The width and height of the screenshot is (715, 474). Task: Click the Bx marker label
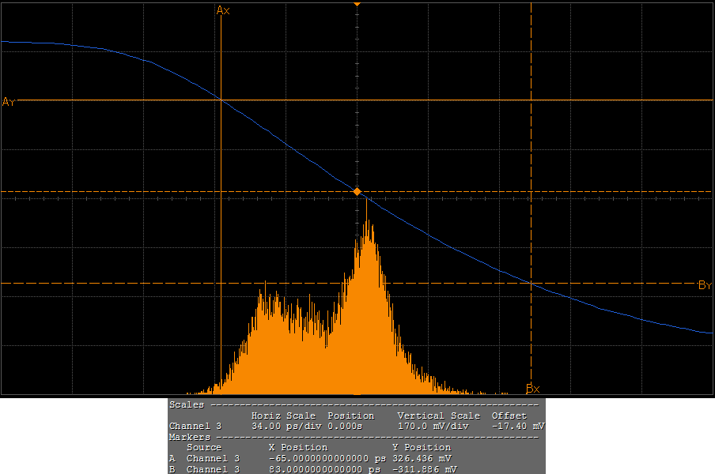coord(532,389)
